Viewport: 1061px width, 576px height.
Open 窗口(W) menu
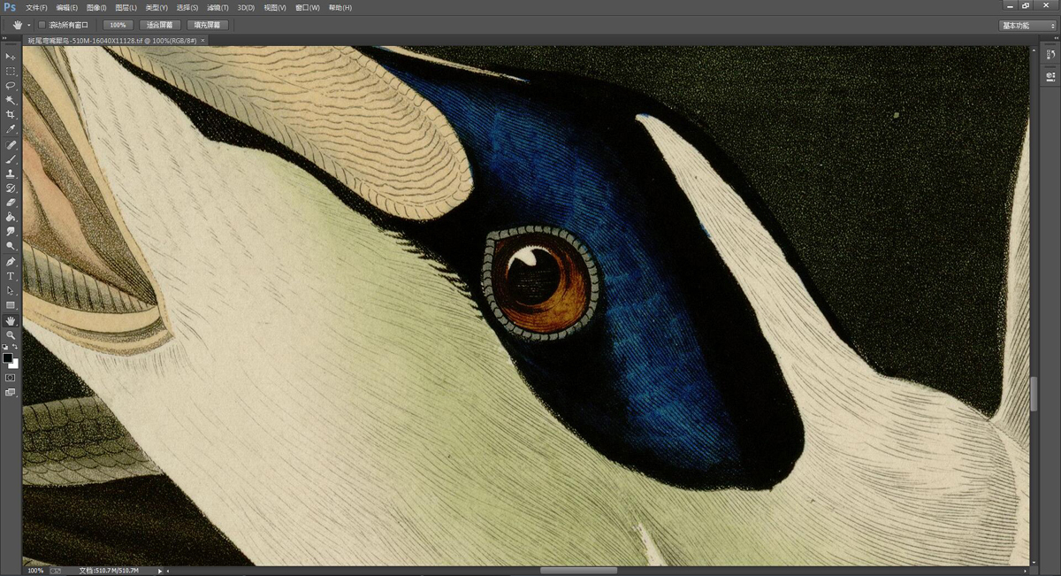pyautogui.click(x=308, y=7)
